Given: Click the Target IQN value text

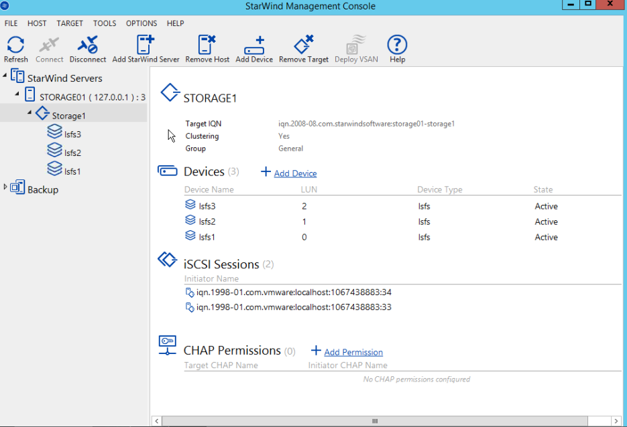Looking at the screenshot, I should pos(366,124).
